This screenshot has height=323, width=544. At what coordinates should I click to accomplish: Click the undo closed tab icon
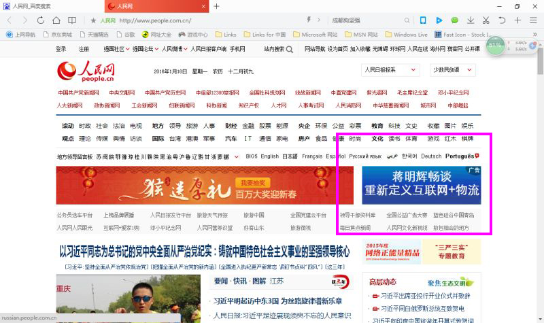(502, 20)
